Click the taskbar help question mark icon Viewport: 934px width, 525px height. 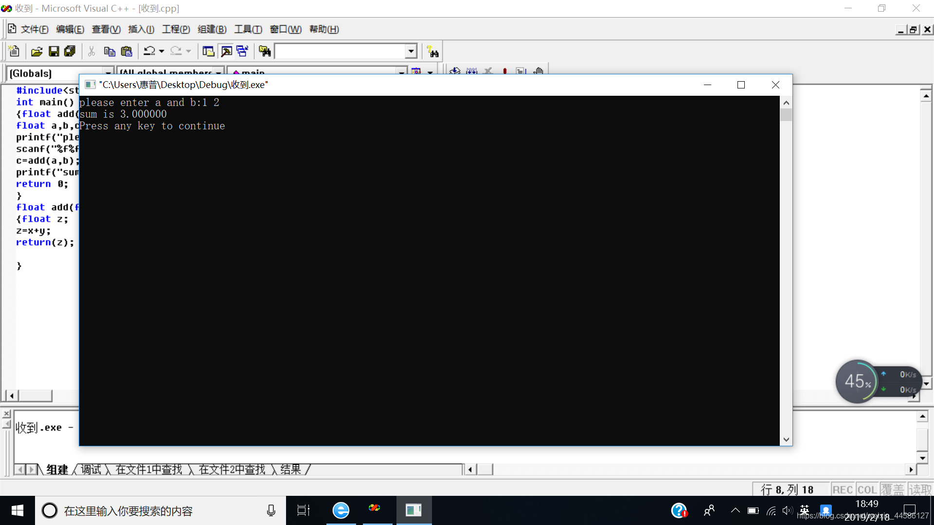coord(679,510)
